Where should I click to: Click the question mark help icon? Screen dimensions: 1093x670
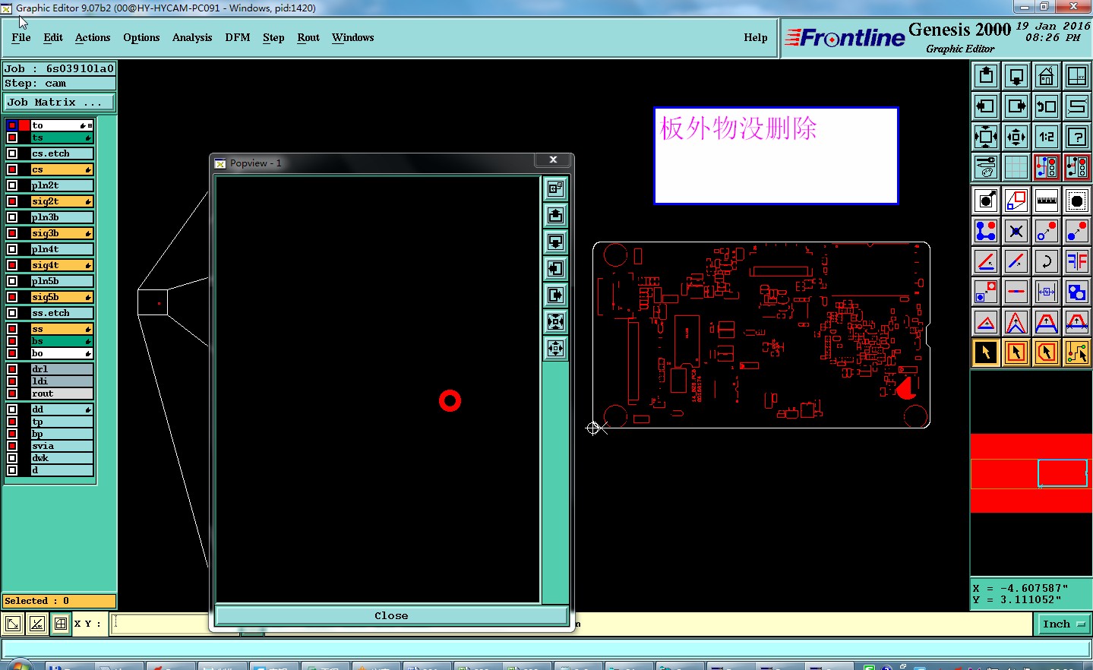tap(1077, 137)
